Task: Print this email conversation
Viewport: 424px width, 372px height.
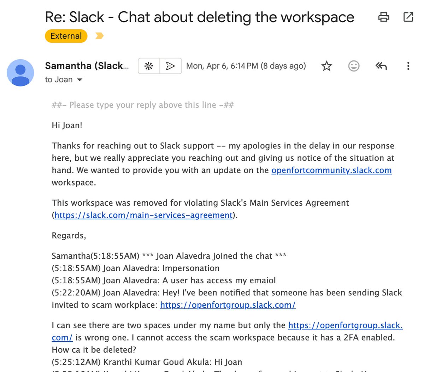Action: coord(384,17)
